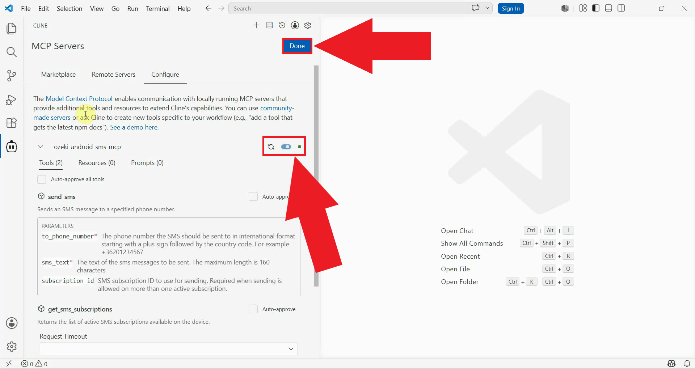The width and height of the screenshot is (695, 369).
Task: Open the Search view in activity bar
Action: (x=12, y=52)
